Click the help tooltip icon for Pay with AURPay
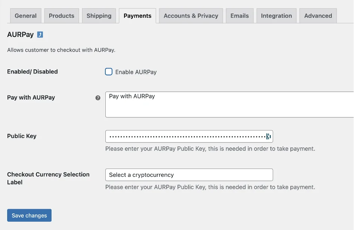 tap(98, 98)
